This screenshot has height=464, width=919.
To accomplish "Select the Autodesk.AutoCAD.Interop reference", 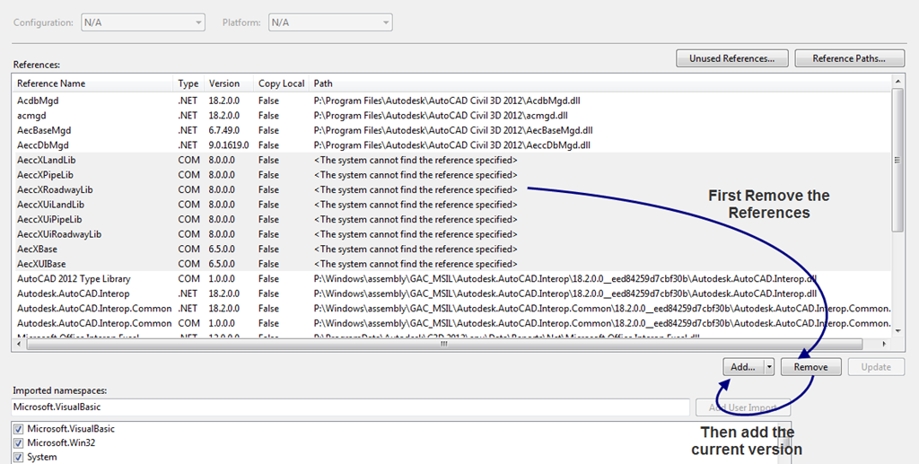I will [451, 293].
